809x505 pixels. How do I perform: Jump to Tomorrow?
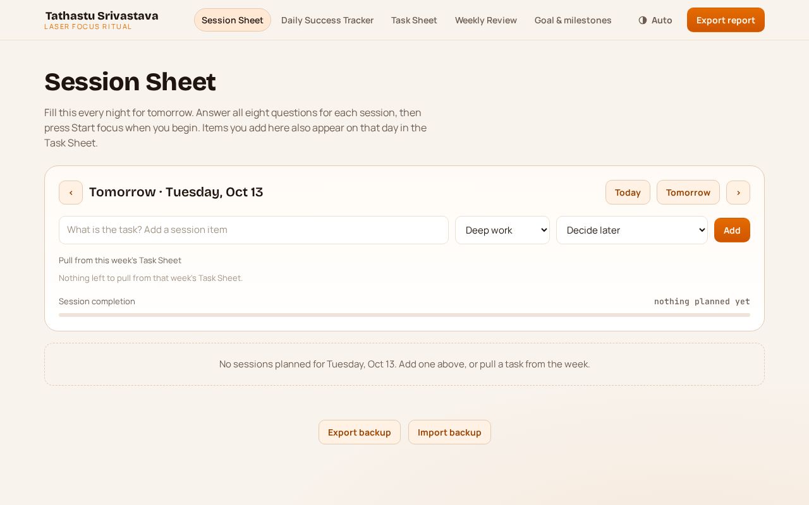click(688, 193)
